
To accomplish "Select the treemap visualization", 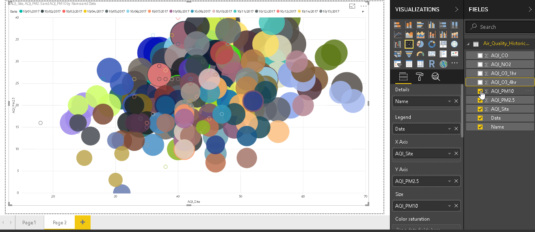I will pos(443,44).
